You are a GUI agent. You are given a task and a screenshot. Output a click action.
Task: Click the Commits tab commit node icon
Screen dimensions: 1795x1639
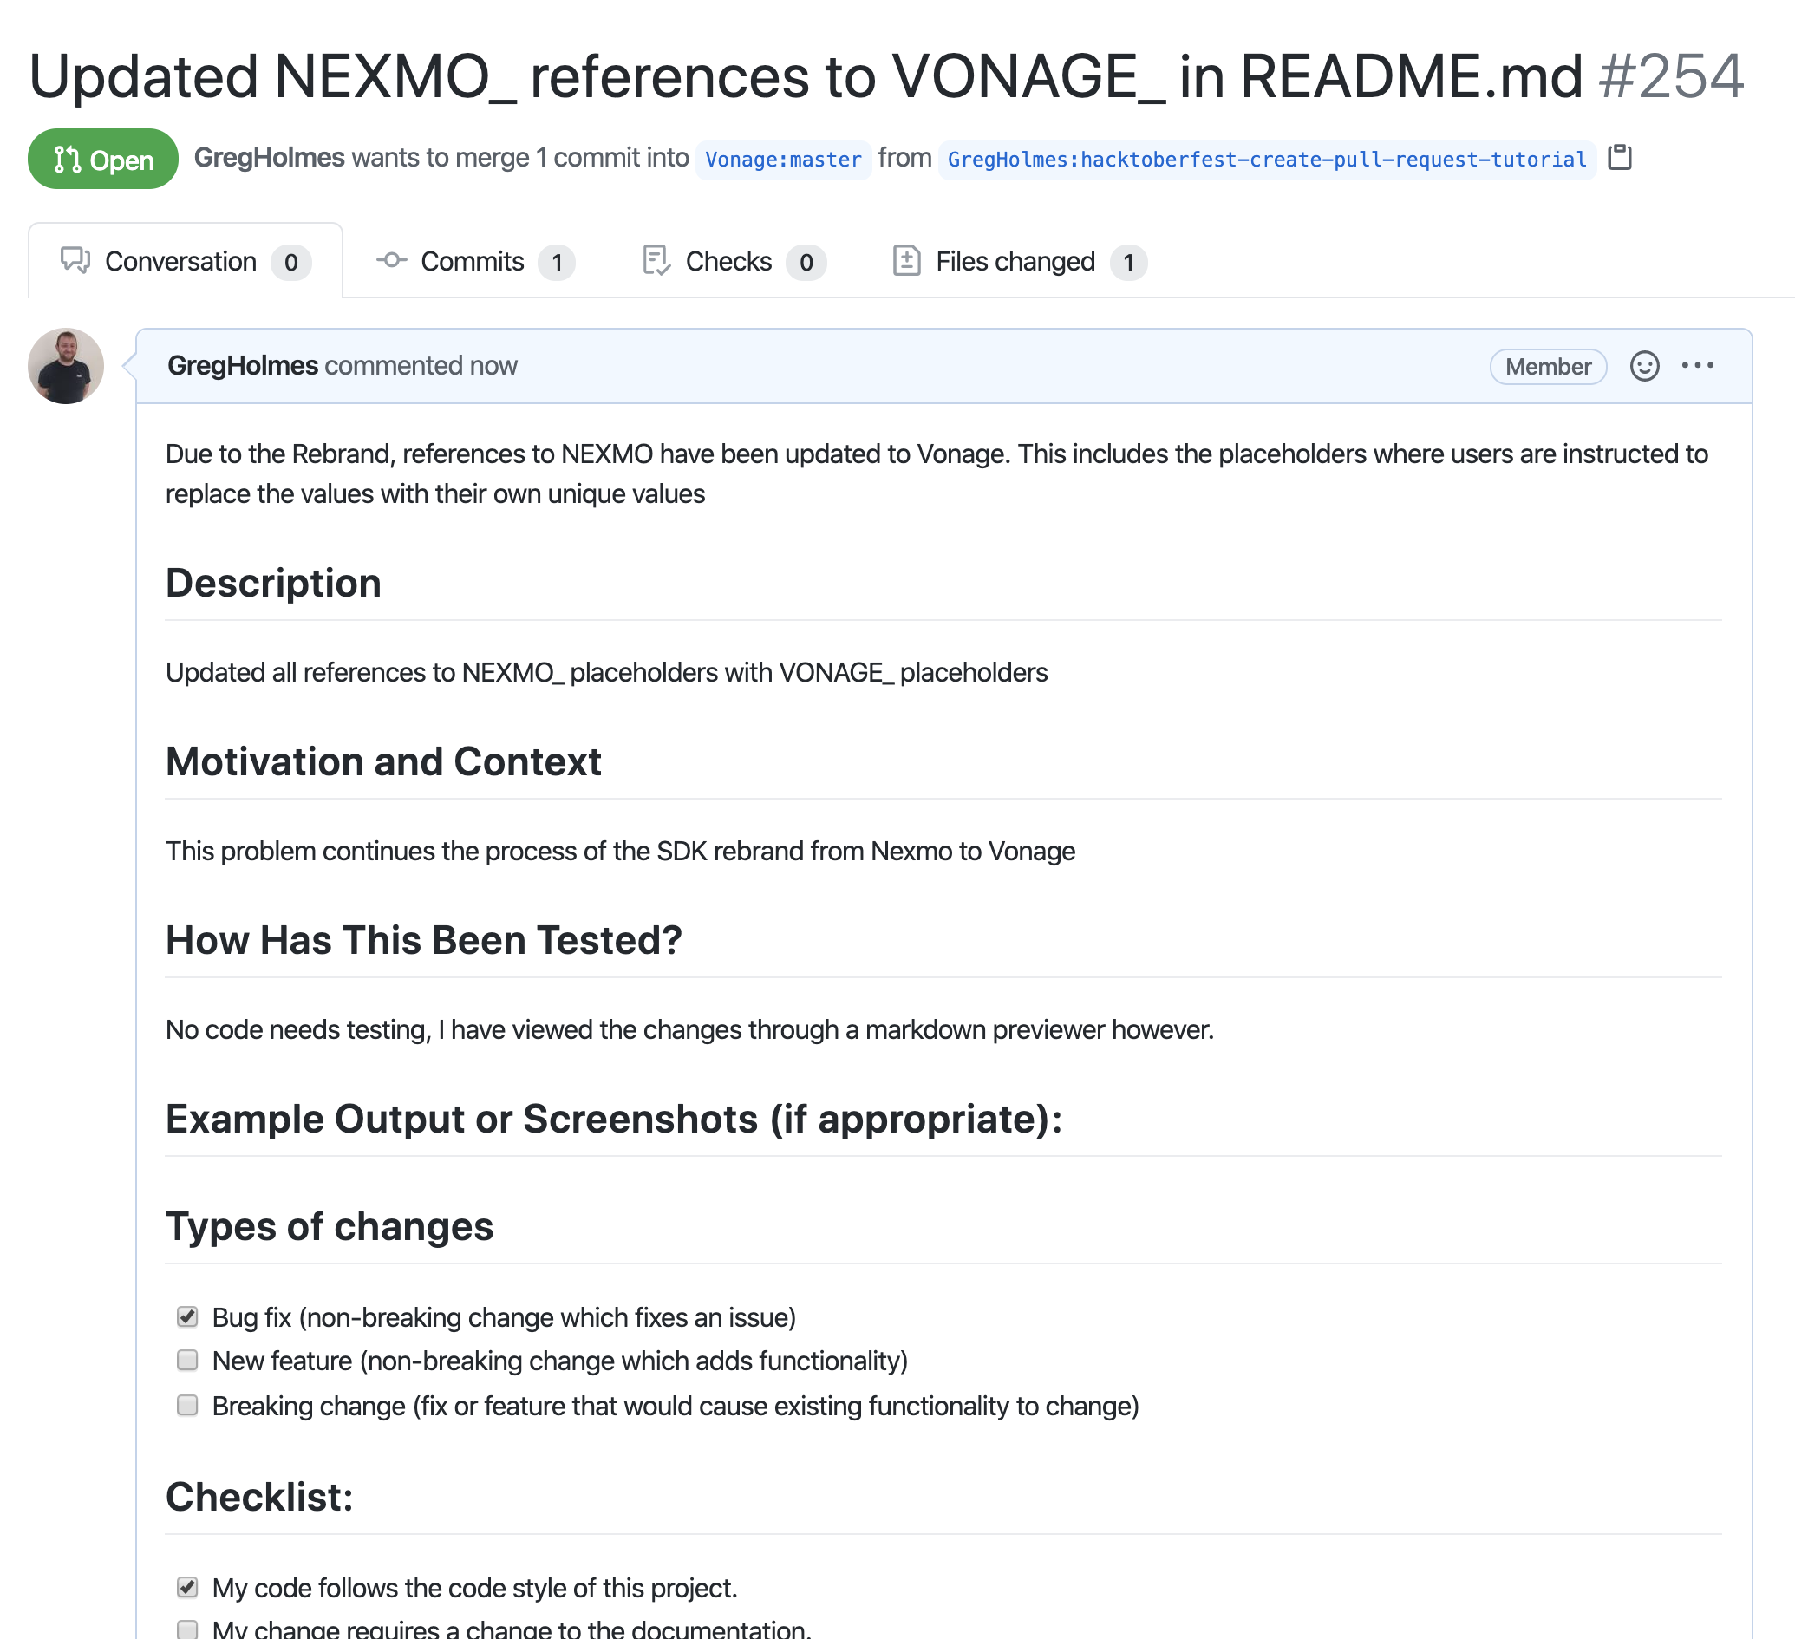click(x=391, y=261)
